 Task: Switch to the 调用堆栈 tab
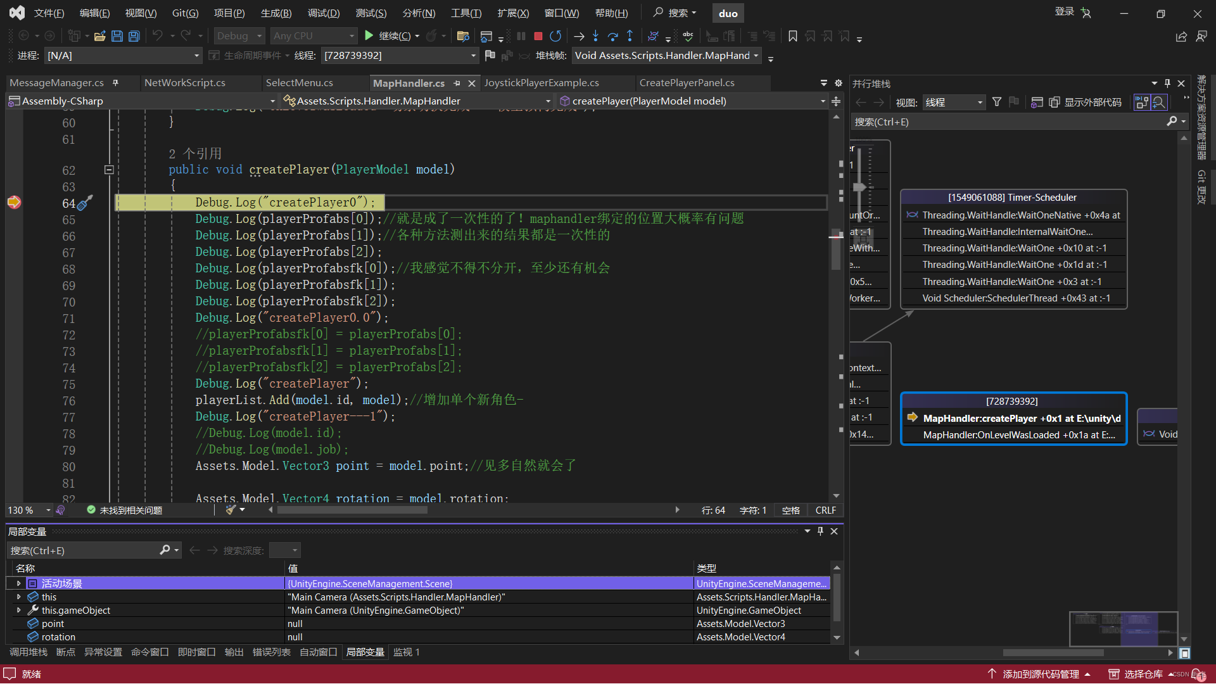pyautogui.click(x=28, y=652)
